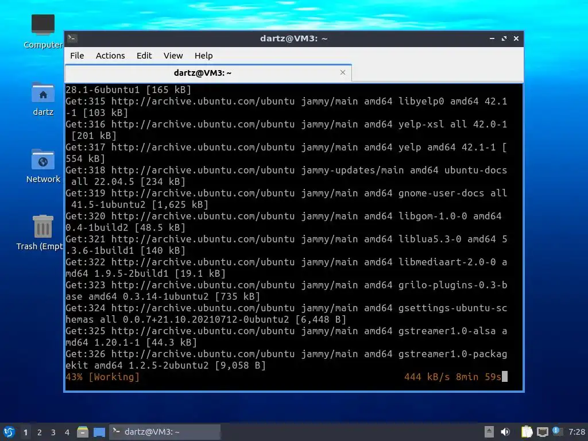
Task: Click the Get:320 libgom-1.0-0 line
Action: [x=284, y=222]
